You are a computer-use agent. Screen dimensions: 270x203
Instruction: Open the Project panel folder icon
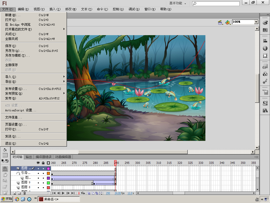[x=265, y=92]
